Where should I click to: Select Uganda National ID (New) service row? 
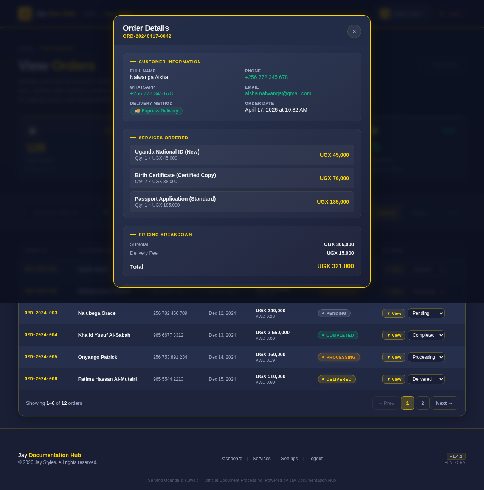coord(242,155)
